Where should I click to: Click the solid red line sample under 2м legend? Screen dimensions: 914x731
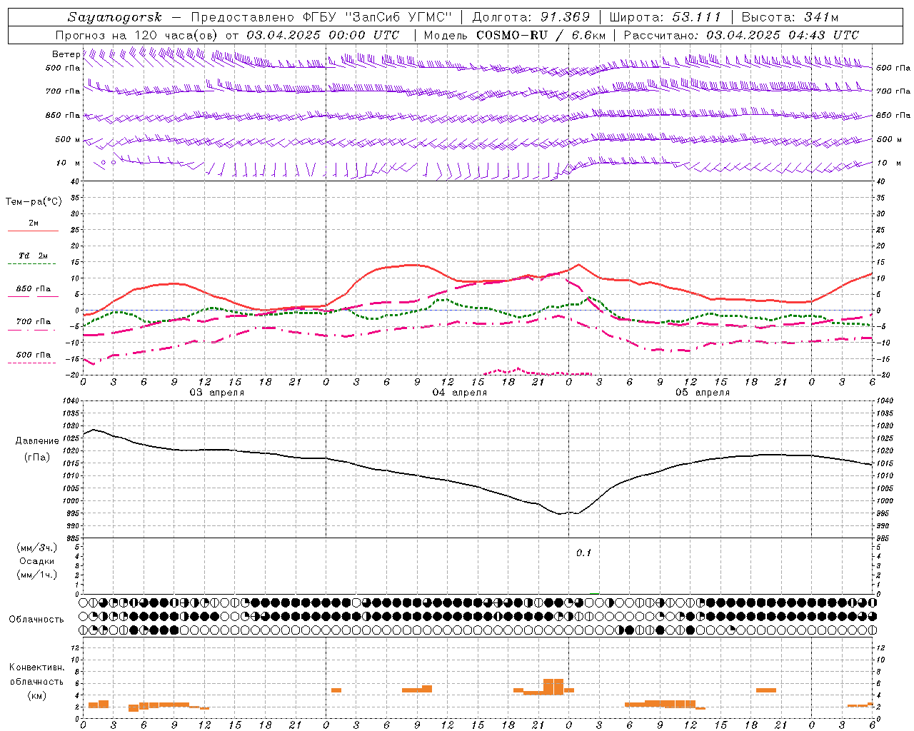click(x=33, y=231)
